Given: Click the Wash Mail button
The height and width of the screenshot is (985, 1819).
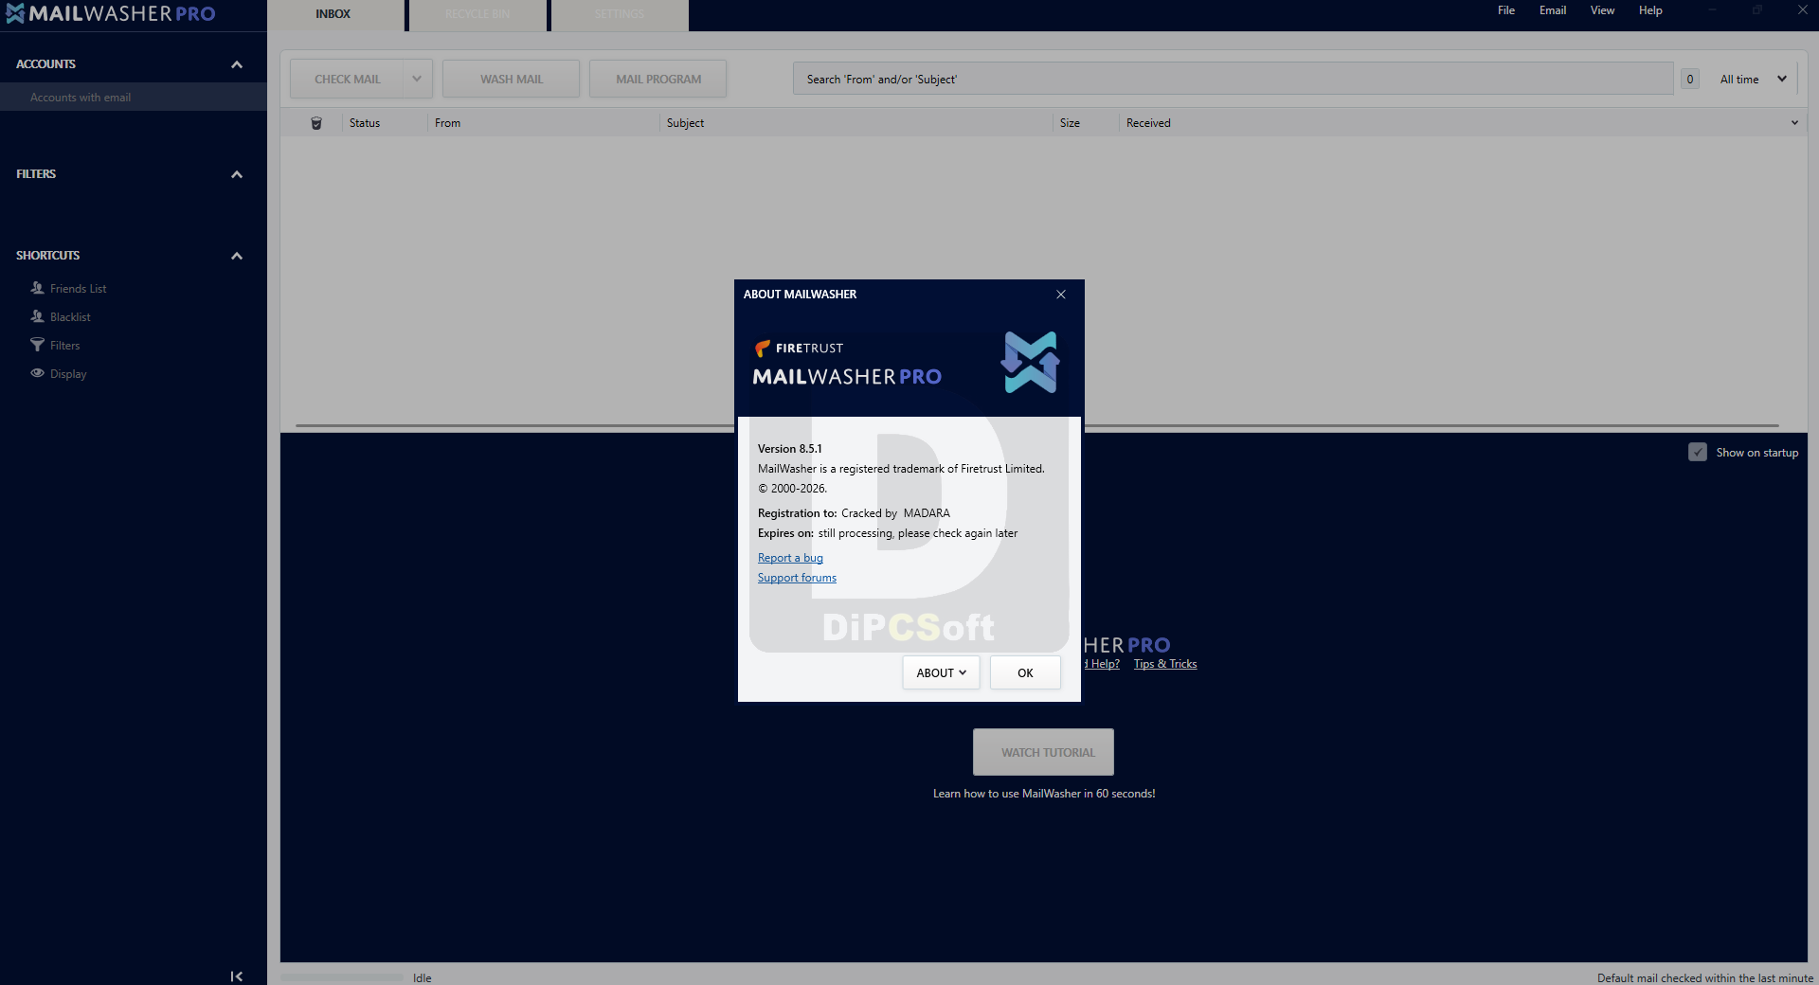Looking at the screenshot, I should [x=512, y=79].
